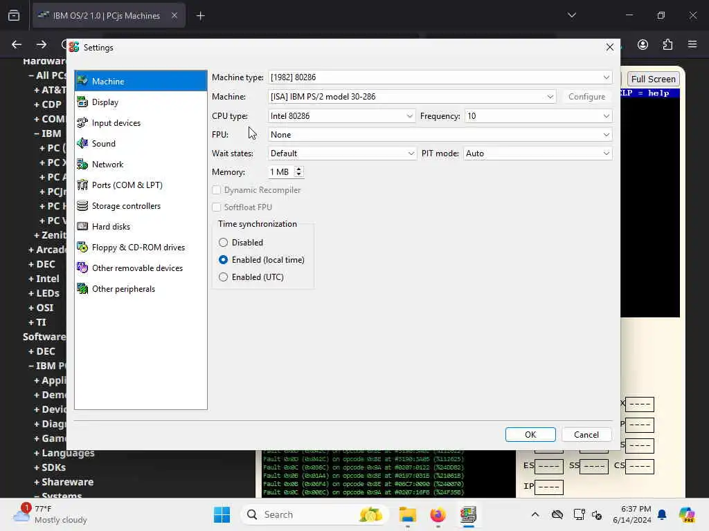Select the Machine category icon

tap(82, 82)
